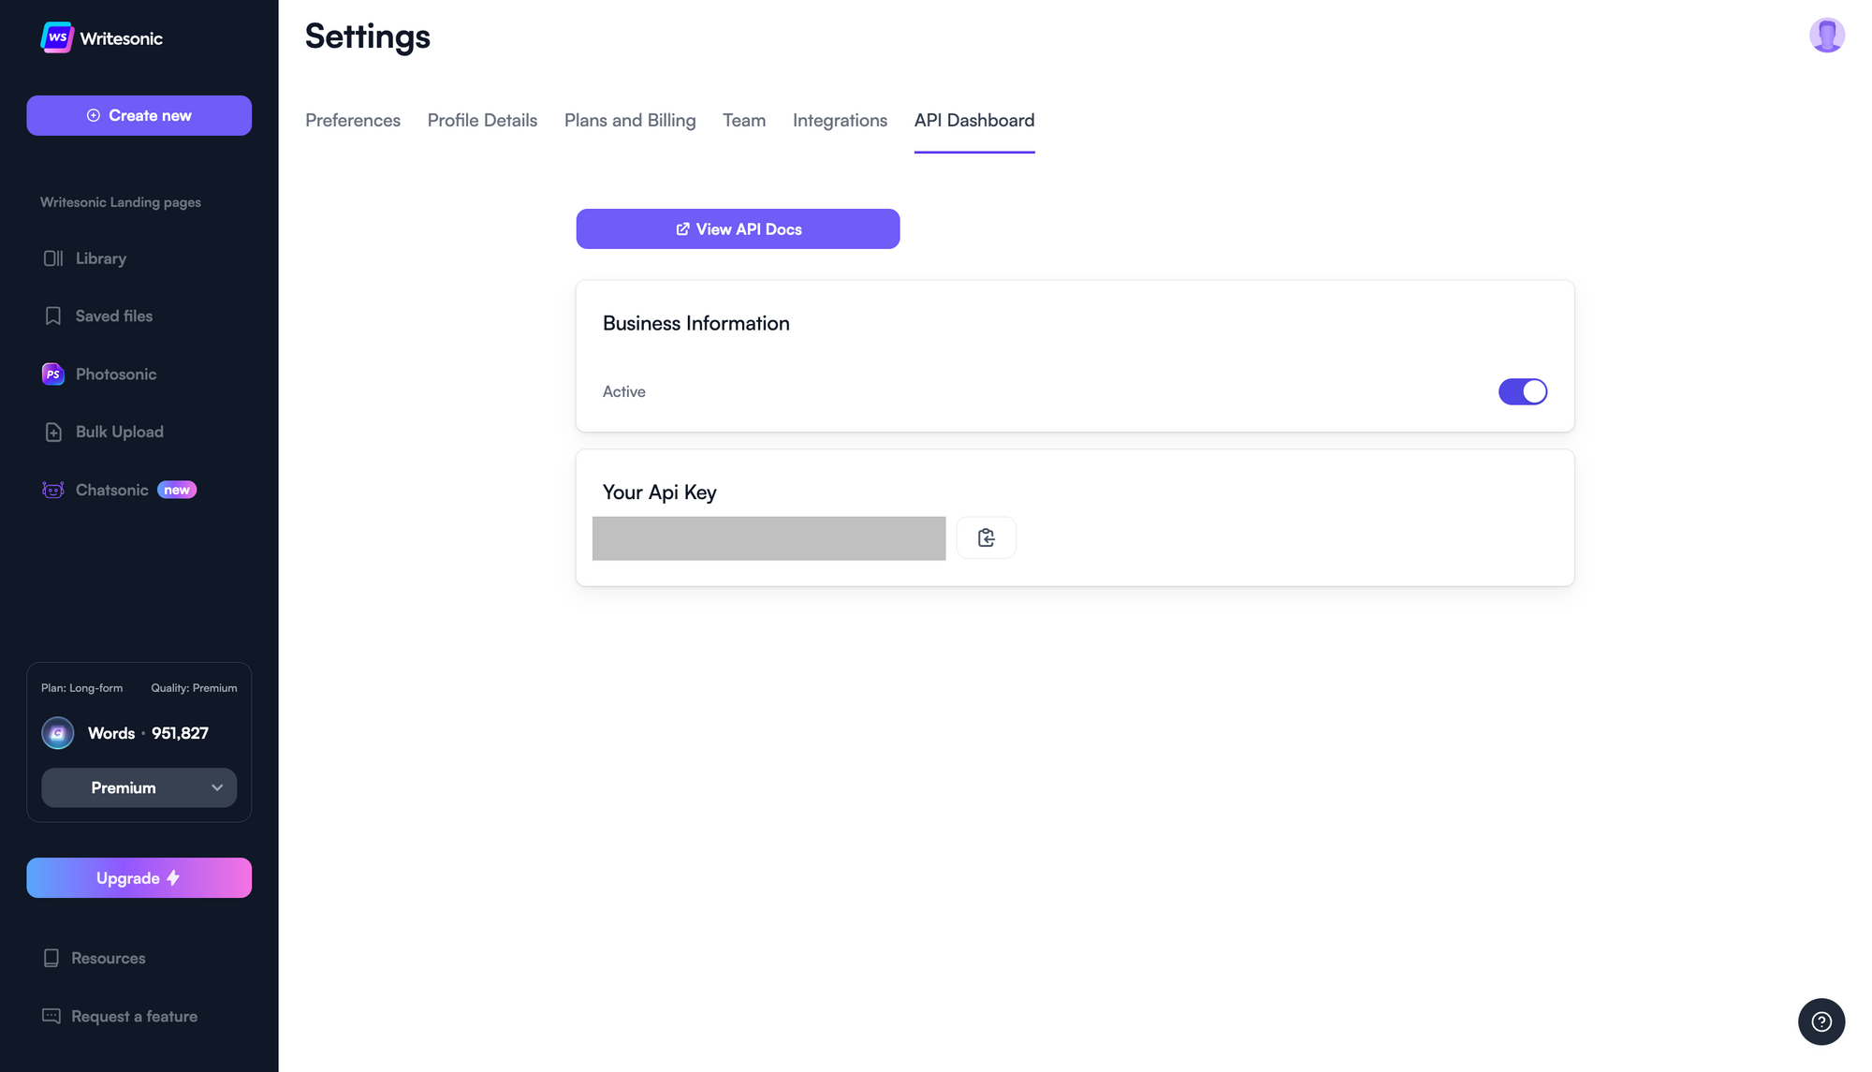Switch to Plans and Billing tab
The height and width of the screenshot is (1072, 1872).
point(630,120)
